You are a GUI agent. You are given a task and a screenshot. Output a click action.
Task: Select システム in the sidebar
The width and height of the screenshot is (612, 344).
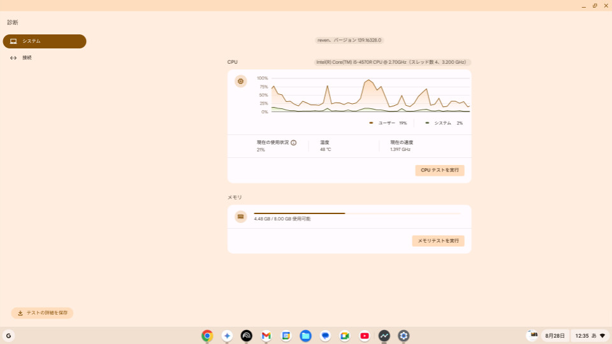45,41
